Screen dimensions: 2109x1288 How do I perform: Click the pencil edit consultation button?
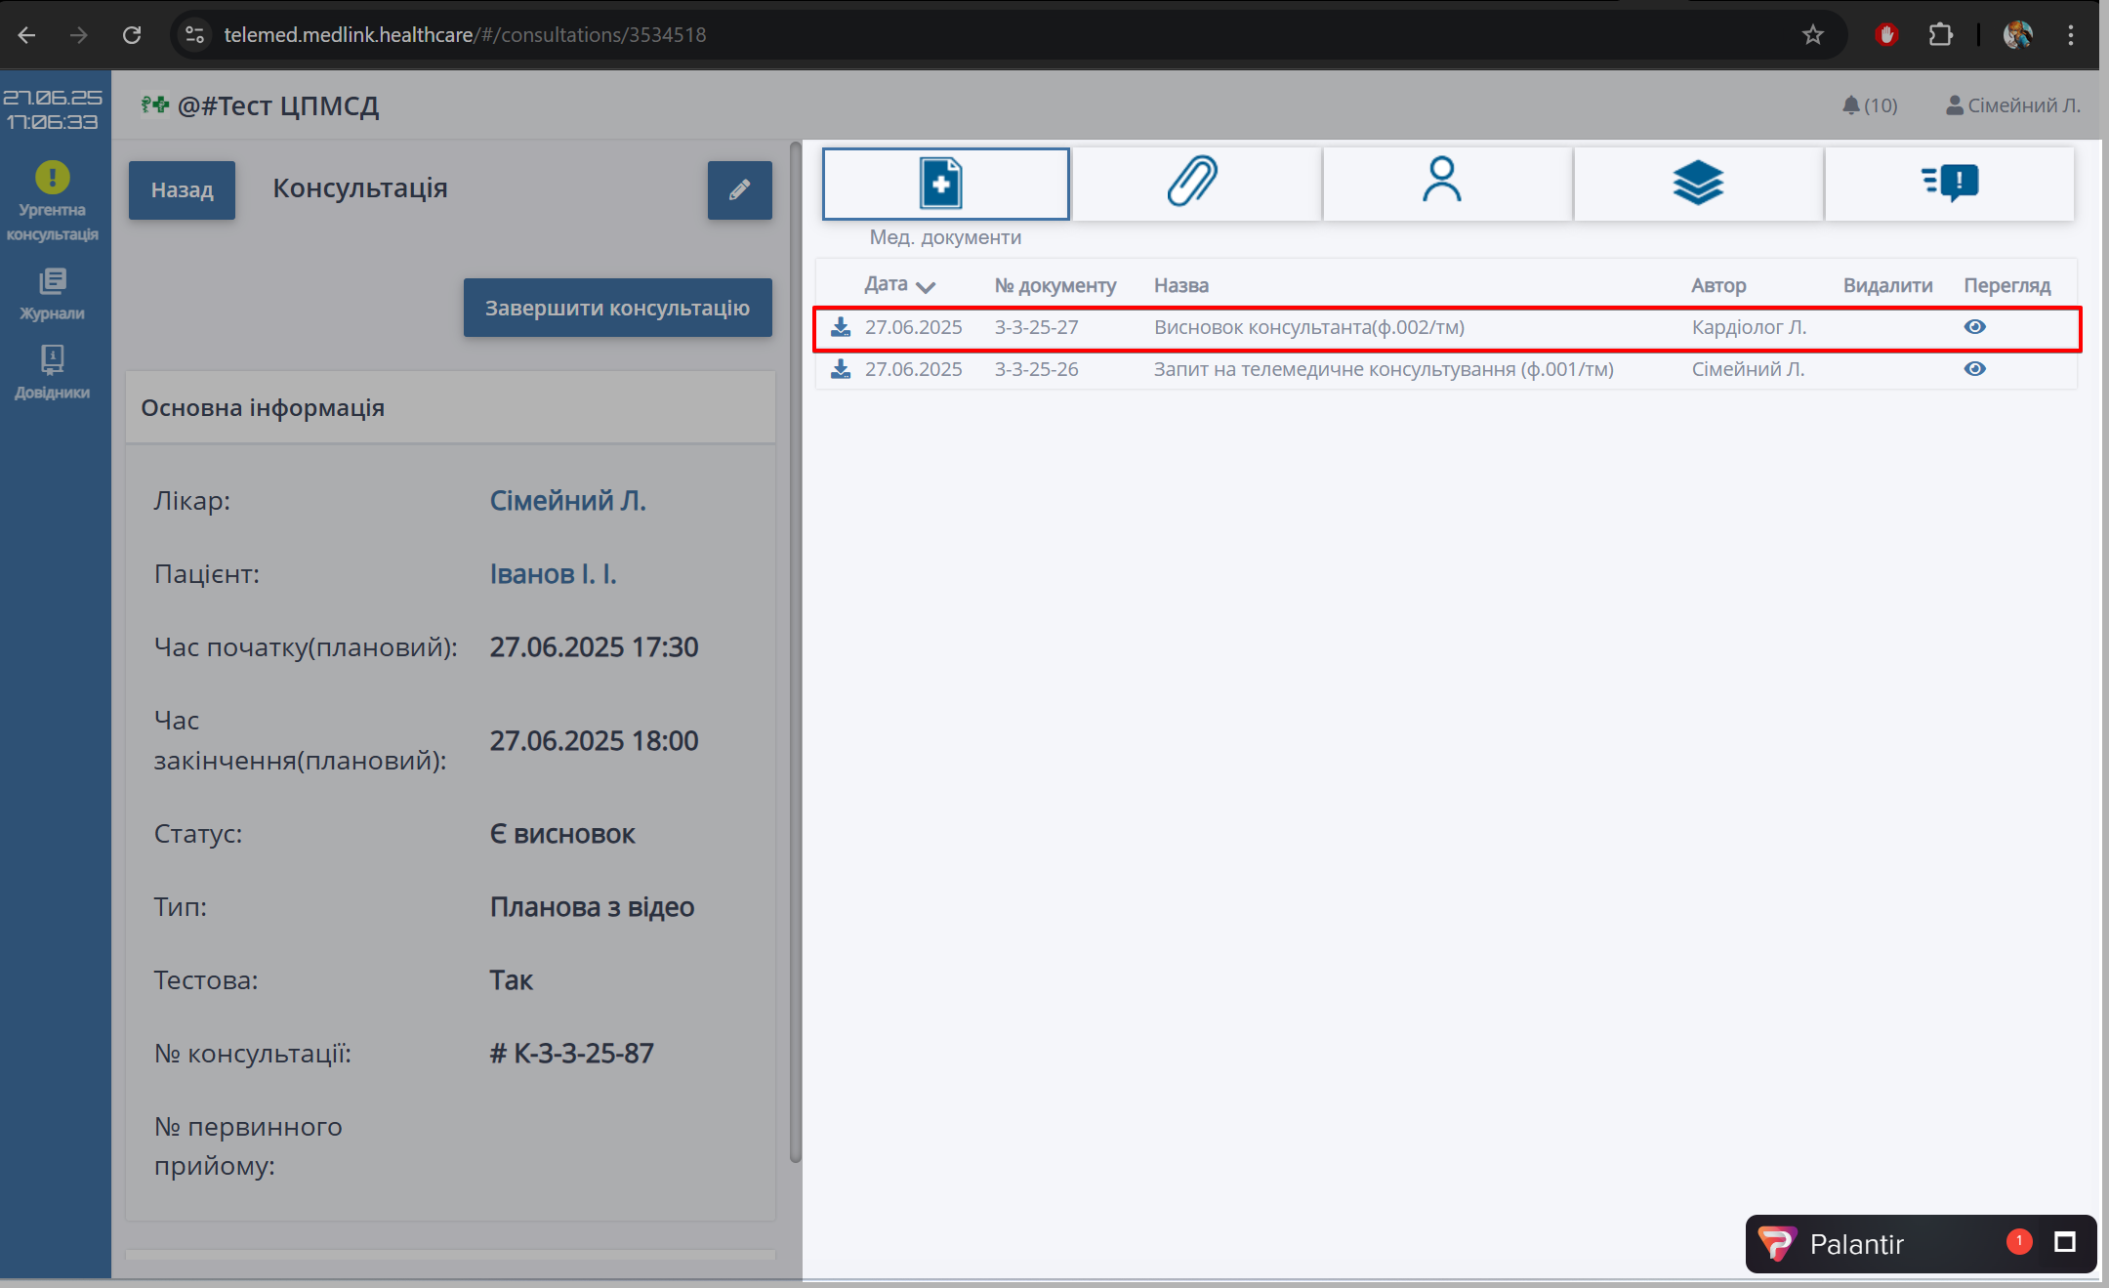739,189
